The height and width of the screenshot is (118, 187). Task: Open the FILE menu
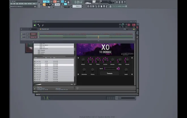pos(11,4)
